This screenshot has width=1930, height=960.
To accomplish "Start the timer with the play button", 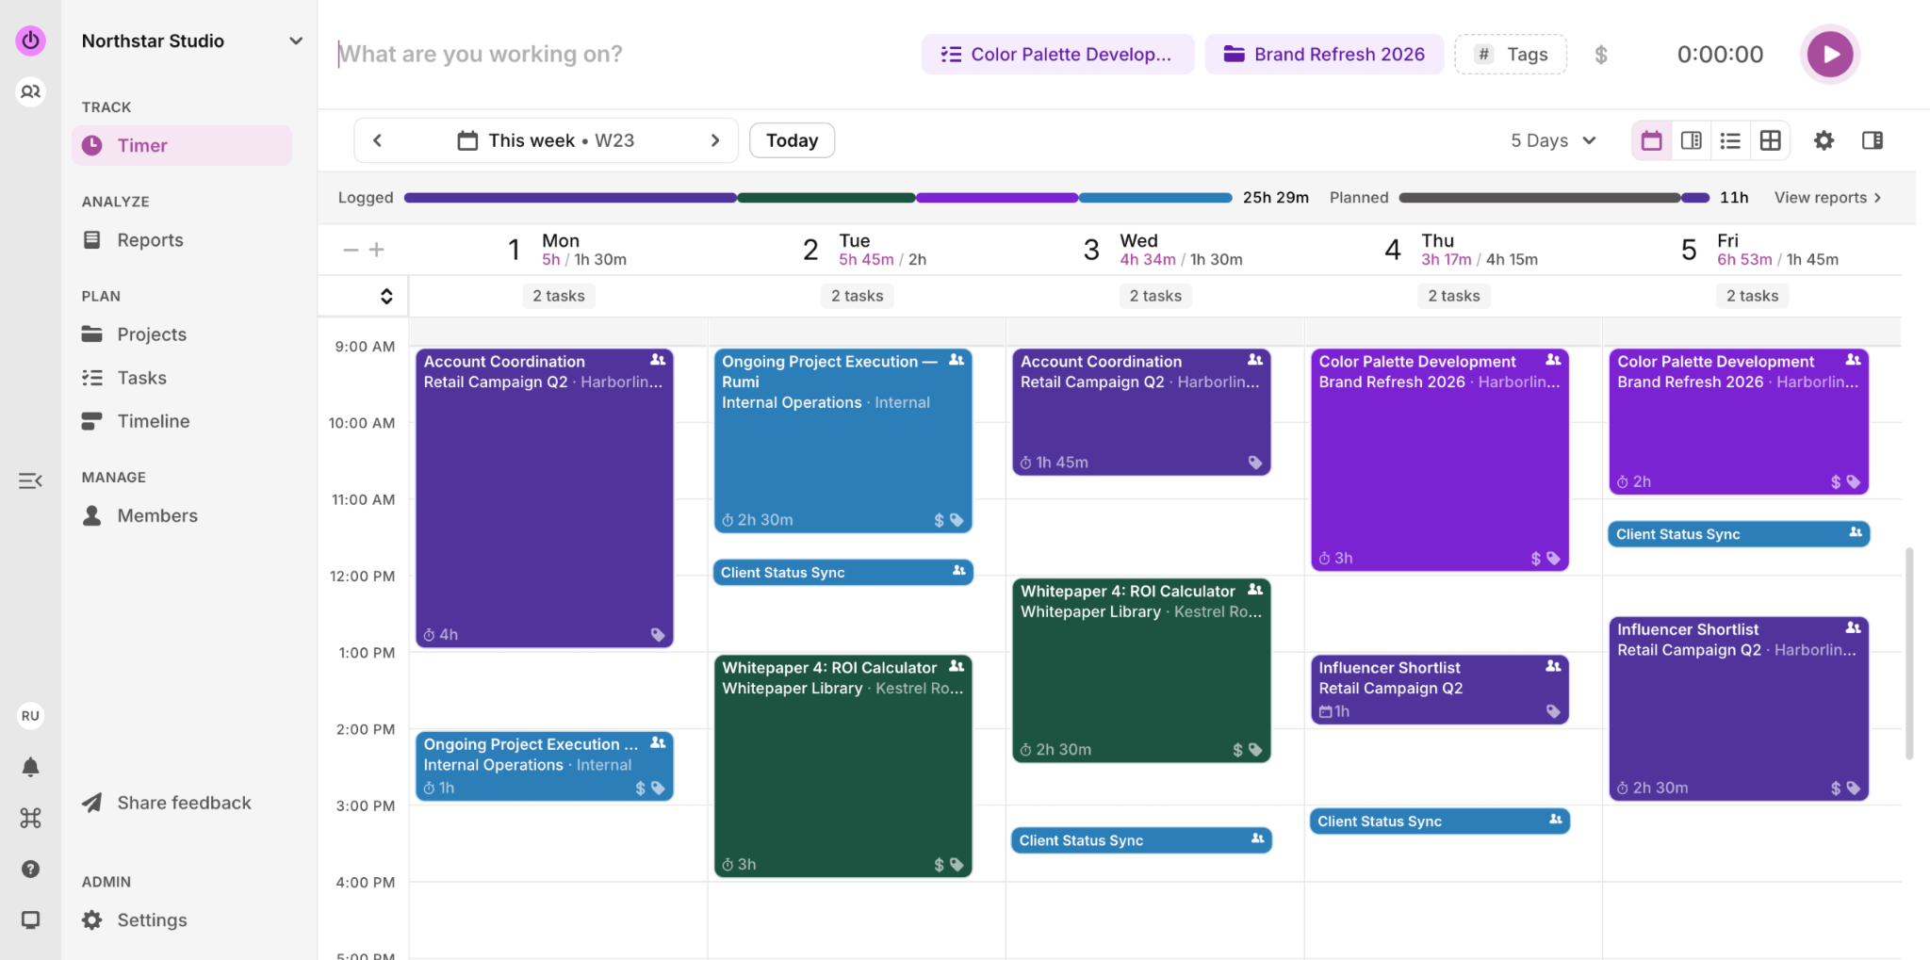I will (x=1829, y=55).
